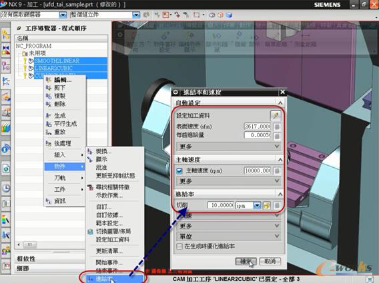
Task: Click lock icon beside cut feed rate
Action: point(277,206)
